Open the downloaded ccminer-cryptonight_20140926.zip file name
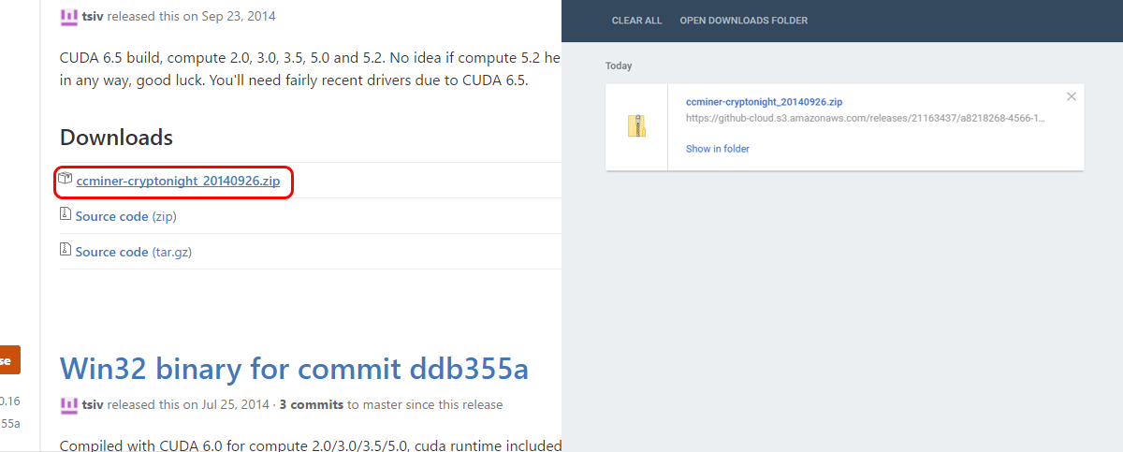 pyautogui.click(x=766, y=102)
